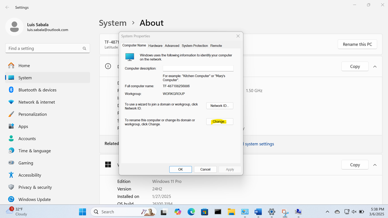The width and height of the screenshot is (388, 218).
Task: Click the back arrow in Settings
Action: [7, 7]
